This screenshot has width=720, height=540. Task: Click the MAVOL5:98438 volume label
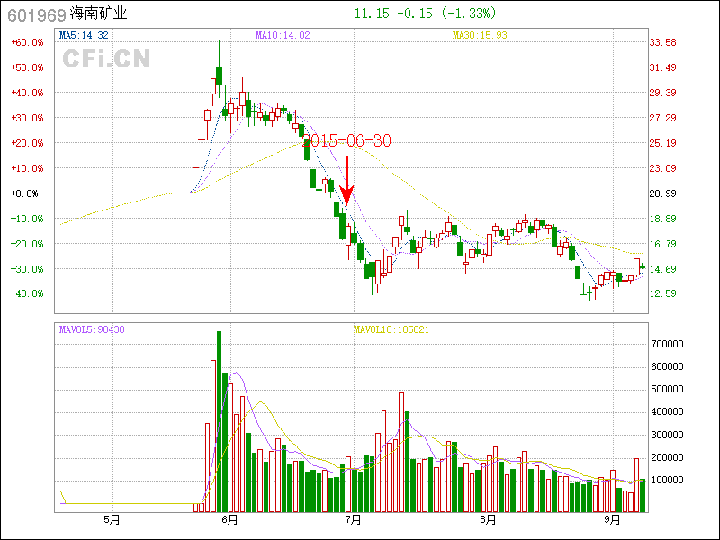pos(92,329)
